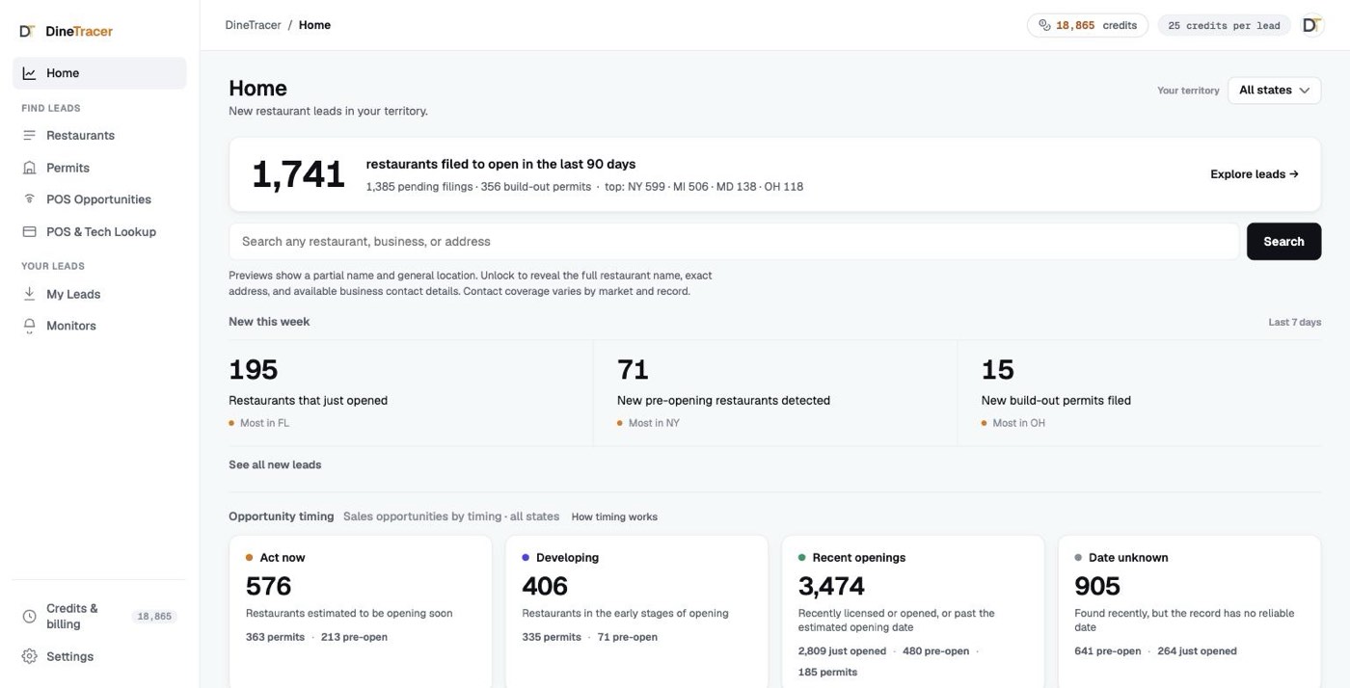The height and width of the screenshot is (688, 1350).
Task: Click the Last 7 days label
Action: 1294,323
